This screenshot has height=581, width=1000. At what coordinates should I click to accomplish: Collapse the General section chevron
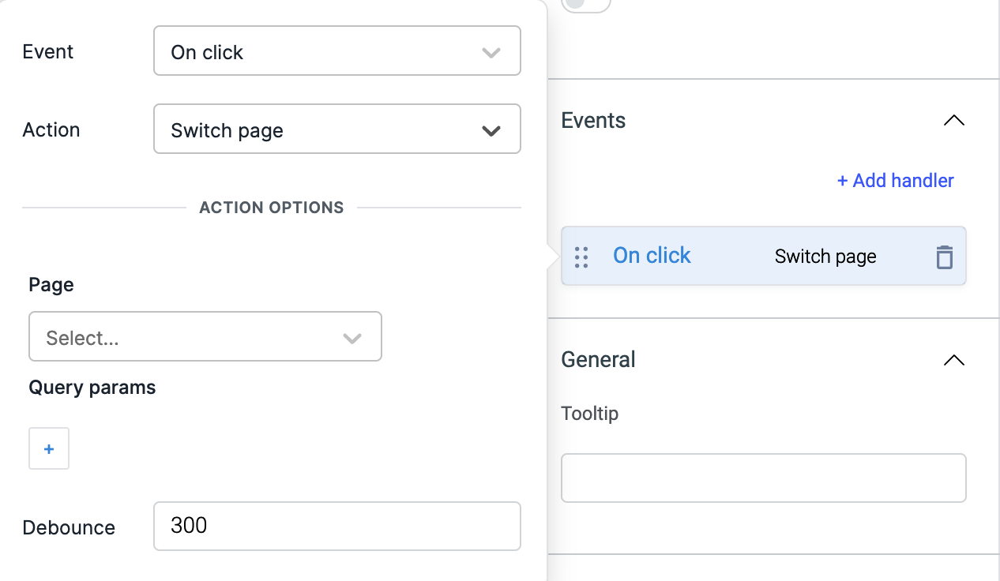[953, 360]
